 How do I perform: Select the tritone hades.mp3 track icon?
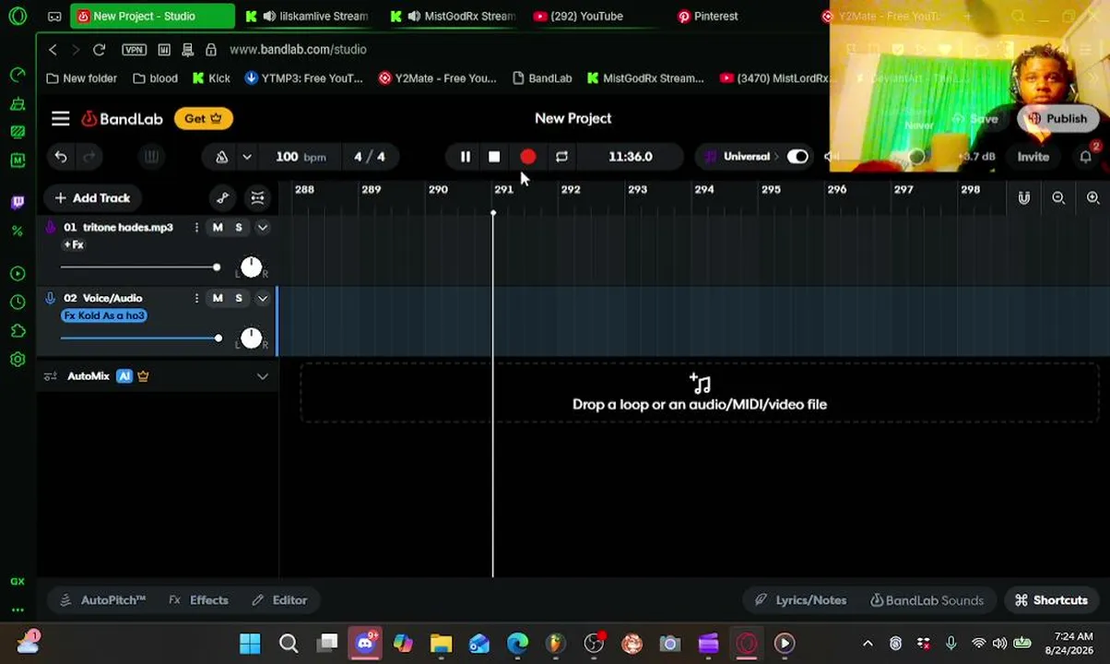(50, 227)
